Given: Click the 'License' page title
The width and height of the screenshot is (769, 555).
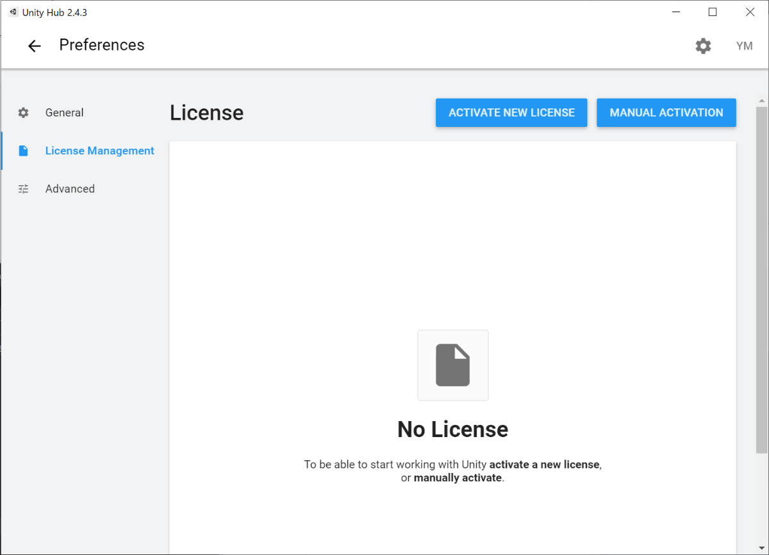Looking at the screenshot, I should tap(207, 113).
